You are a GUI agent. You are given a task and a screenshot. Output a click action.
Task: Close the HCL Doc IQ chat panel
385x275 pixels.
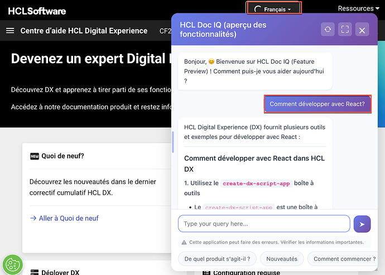pyautogui.click(x=362, y=30)
